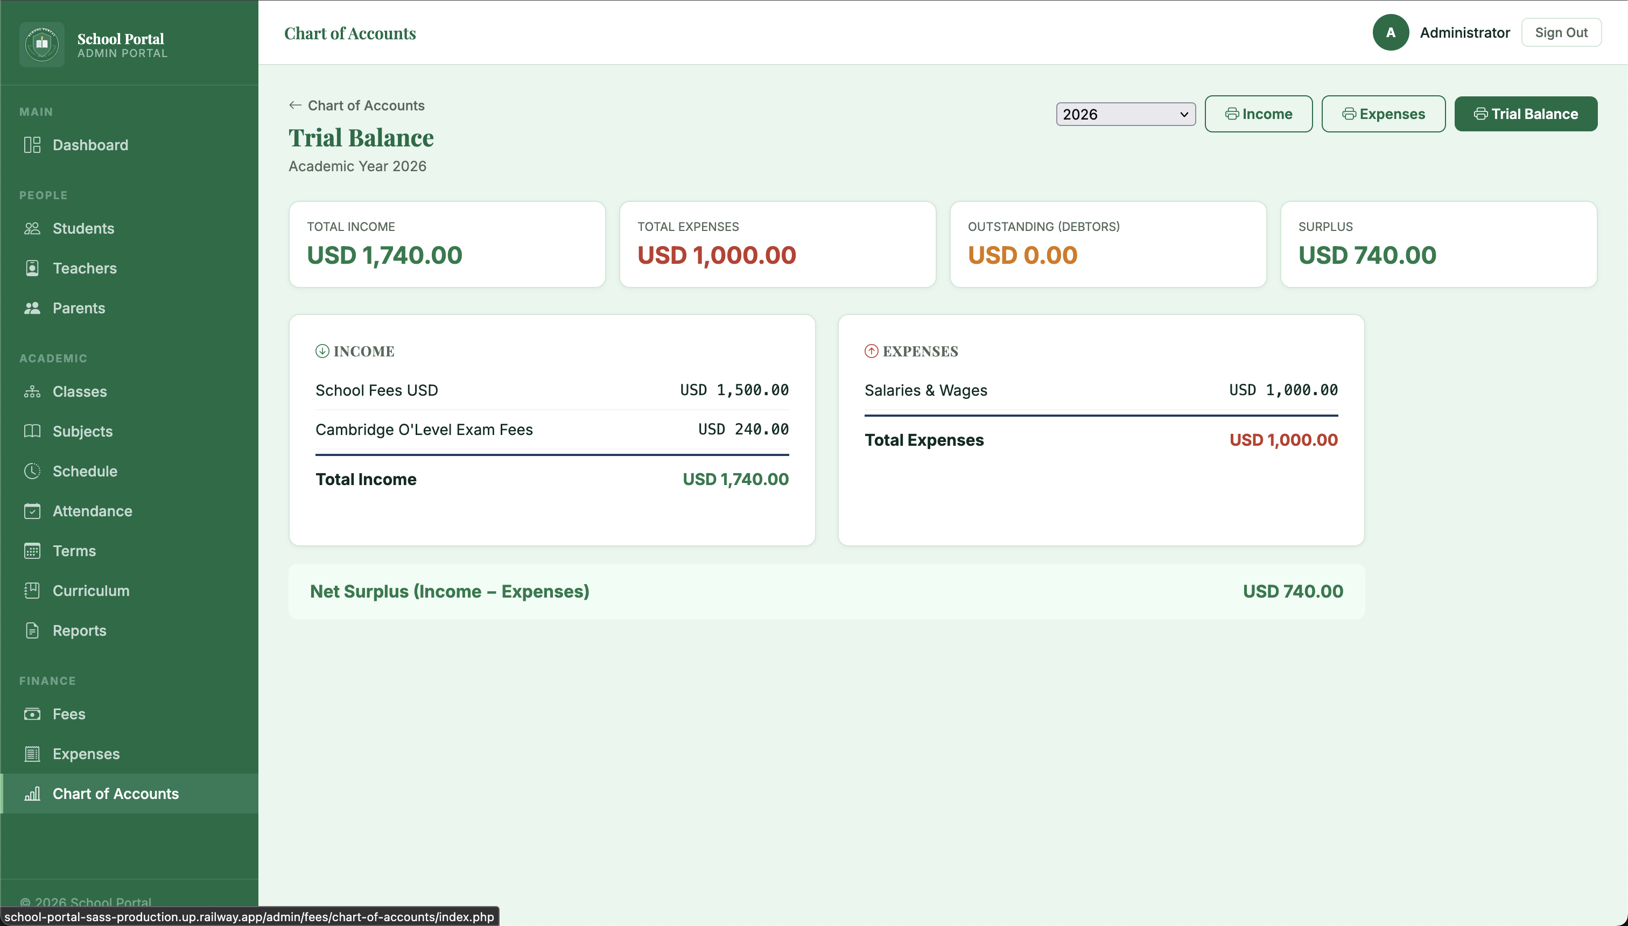This screenshot has width=1628, height=926.
Task: Click the Fees money icon
Action: pos(32,714)
